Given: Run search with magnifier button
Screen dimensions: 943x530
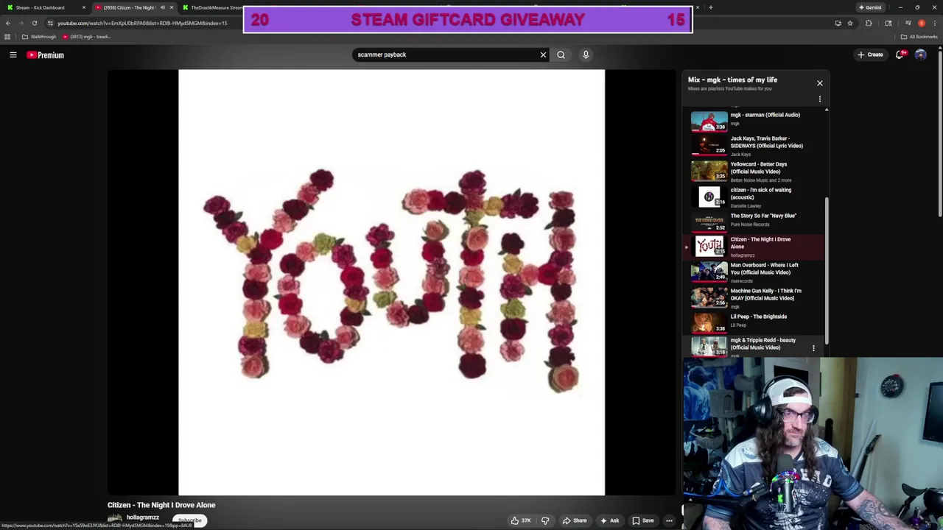Looking at the screenshot, I should click(x=561, y=54).
